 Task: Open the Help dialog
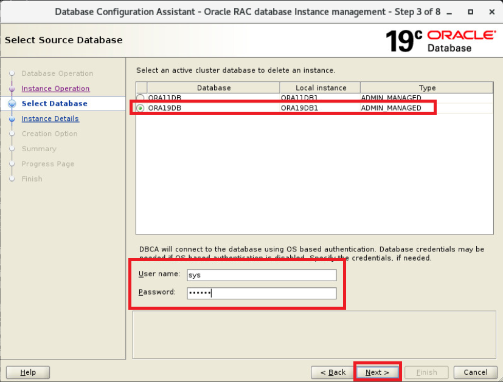28,372
